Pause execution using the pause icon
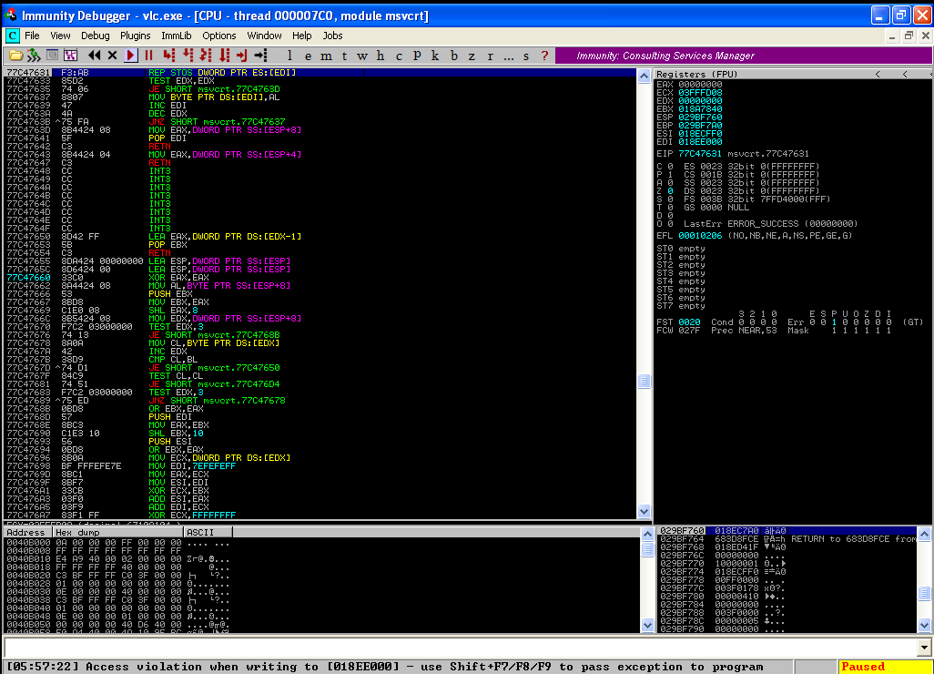Screen dimensions: 934x674 149,56
